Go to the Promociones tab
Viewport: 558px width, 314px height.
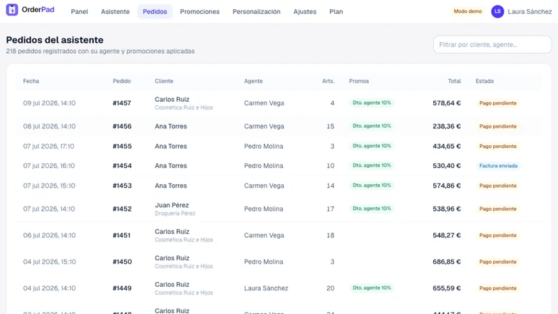pos(199,12)
